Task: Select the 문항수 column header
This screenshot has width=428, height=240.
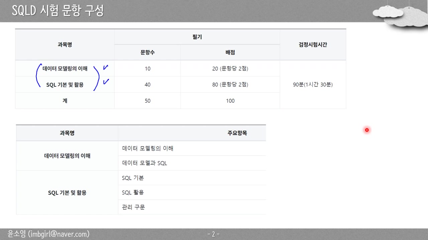Action: tap(147, 52)
